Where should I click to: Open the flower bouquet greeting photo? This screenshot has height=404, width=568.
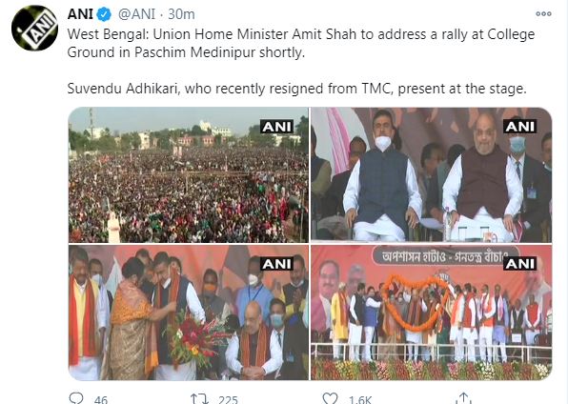click(x=189, y=313)
